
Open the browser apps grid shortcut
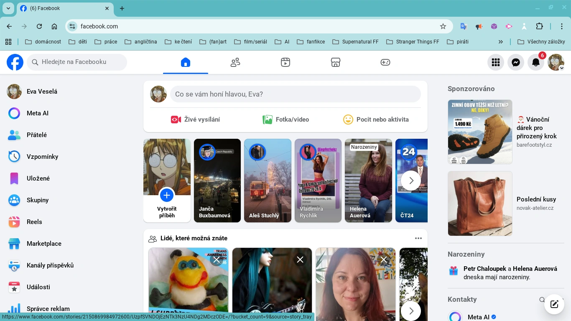pyautogui.click(x=8, y=42)
